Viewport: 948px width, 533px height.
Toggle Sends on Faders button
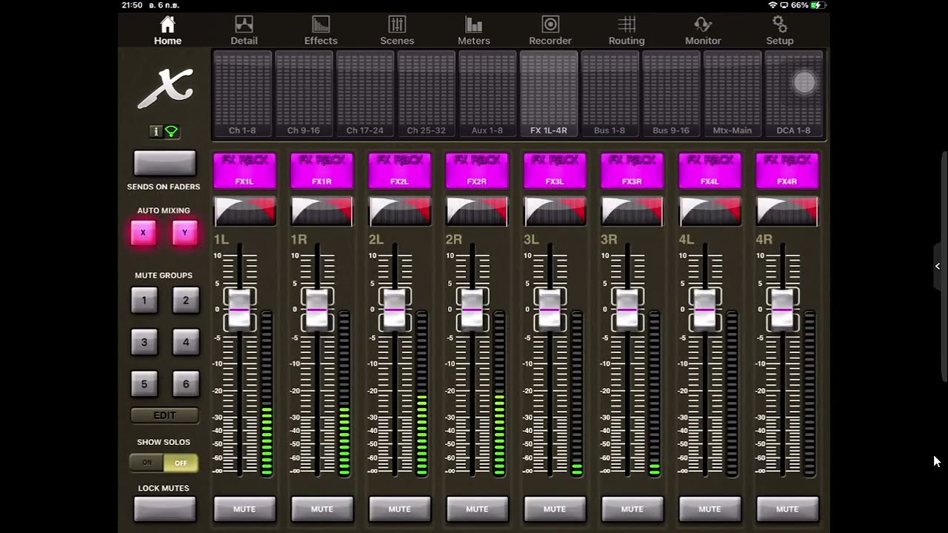coord(164,163)
